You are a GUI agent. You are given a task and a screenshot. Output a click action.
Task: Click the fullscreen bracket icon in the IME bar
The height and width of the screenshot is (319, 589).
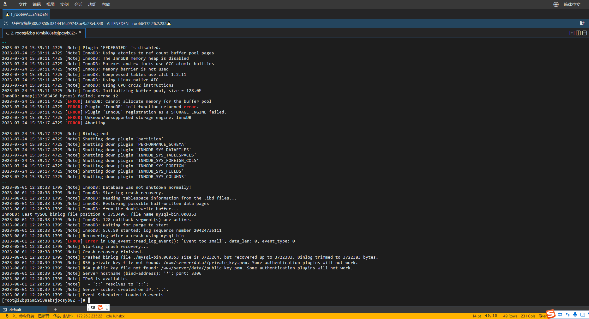coord(107,307)
